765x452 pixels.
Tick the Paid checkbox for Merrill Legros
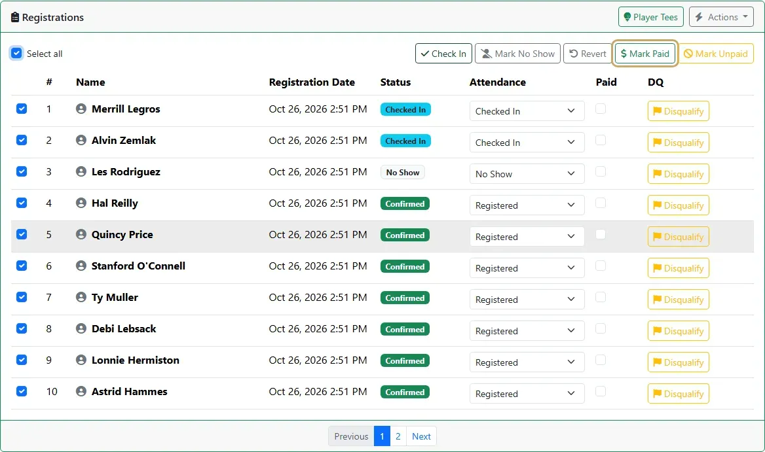[x=601, y=109]
